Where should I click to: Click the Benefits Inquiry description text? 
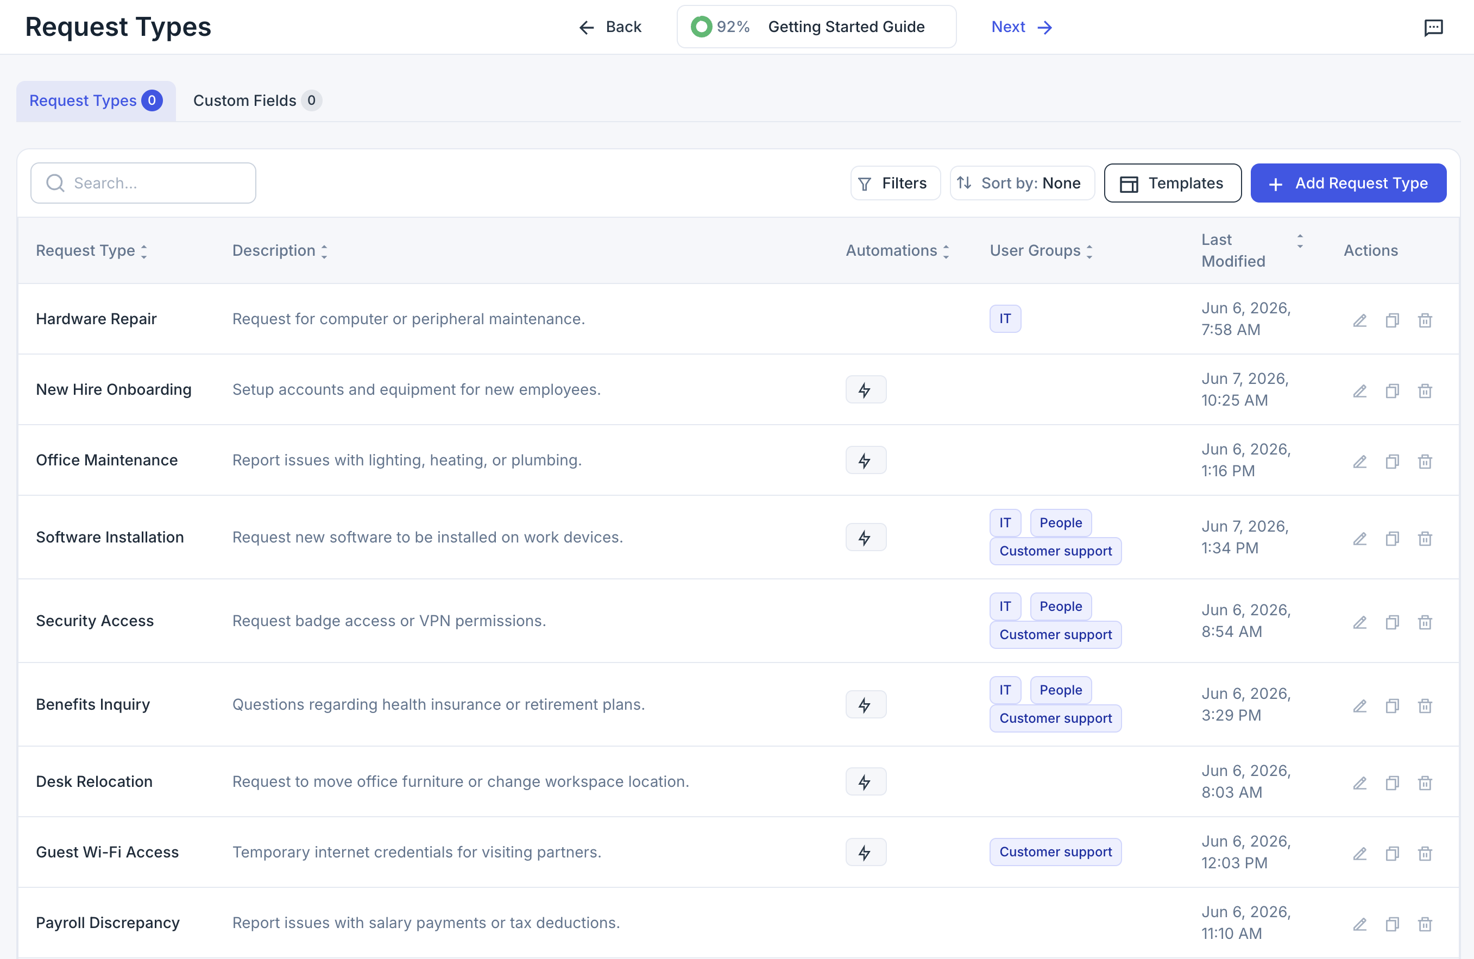click(438, 704)
